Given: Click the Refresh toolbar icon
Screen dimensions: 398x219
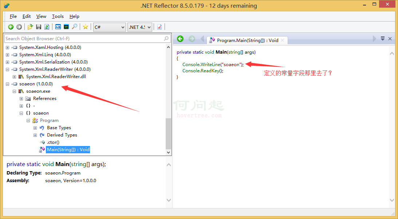Looking at the screenshot, I should (47, 27).
